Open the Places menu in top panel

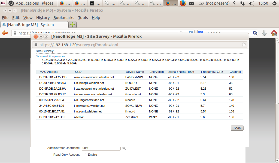47,3
